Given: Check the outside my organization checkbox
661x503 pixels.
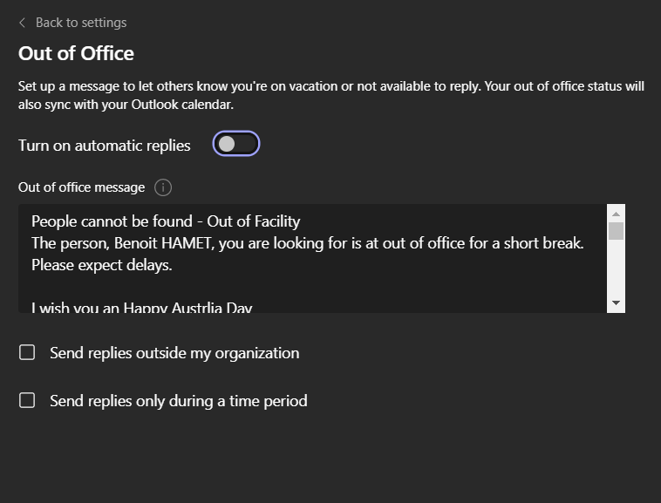Looking at the screenshot, I should coord(28,353).
